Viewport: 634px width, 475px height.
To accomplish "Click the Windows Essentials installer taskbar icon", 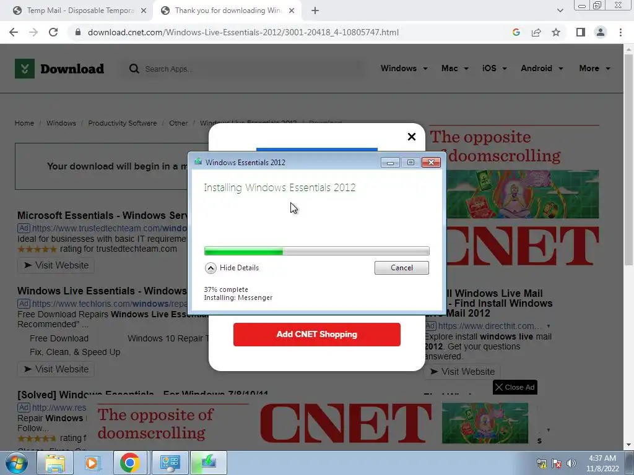I will click(x=209, y=463).
